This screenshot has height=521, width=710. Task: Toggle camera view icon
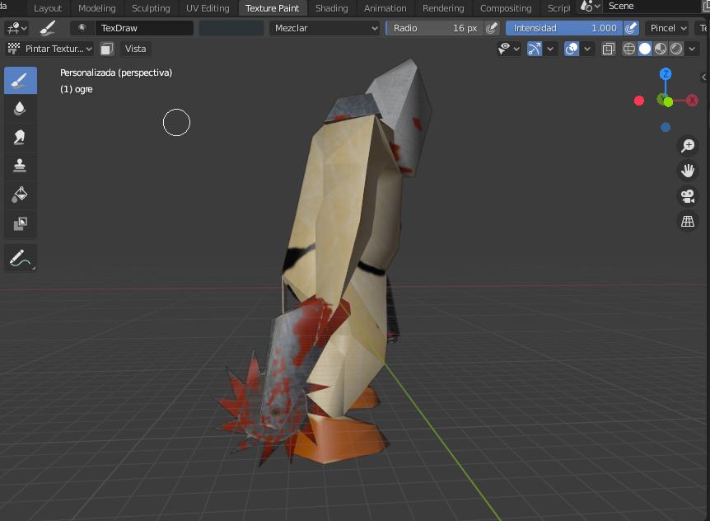pos(688,196)
